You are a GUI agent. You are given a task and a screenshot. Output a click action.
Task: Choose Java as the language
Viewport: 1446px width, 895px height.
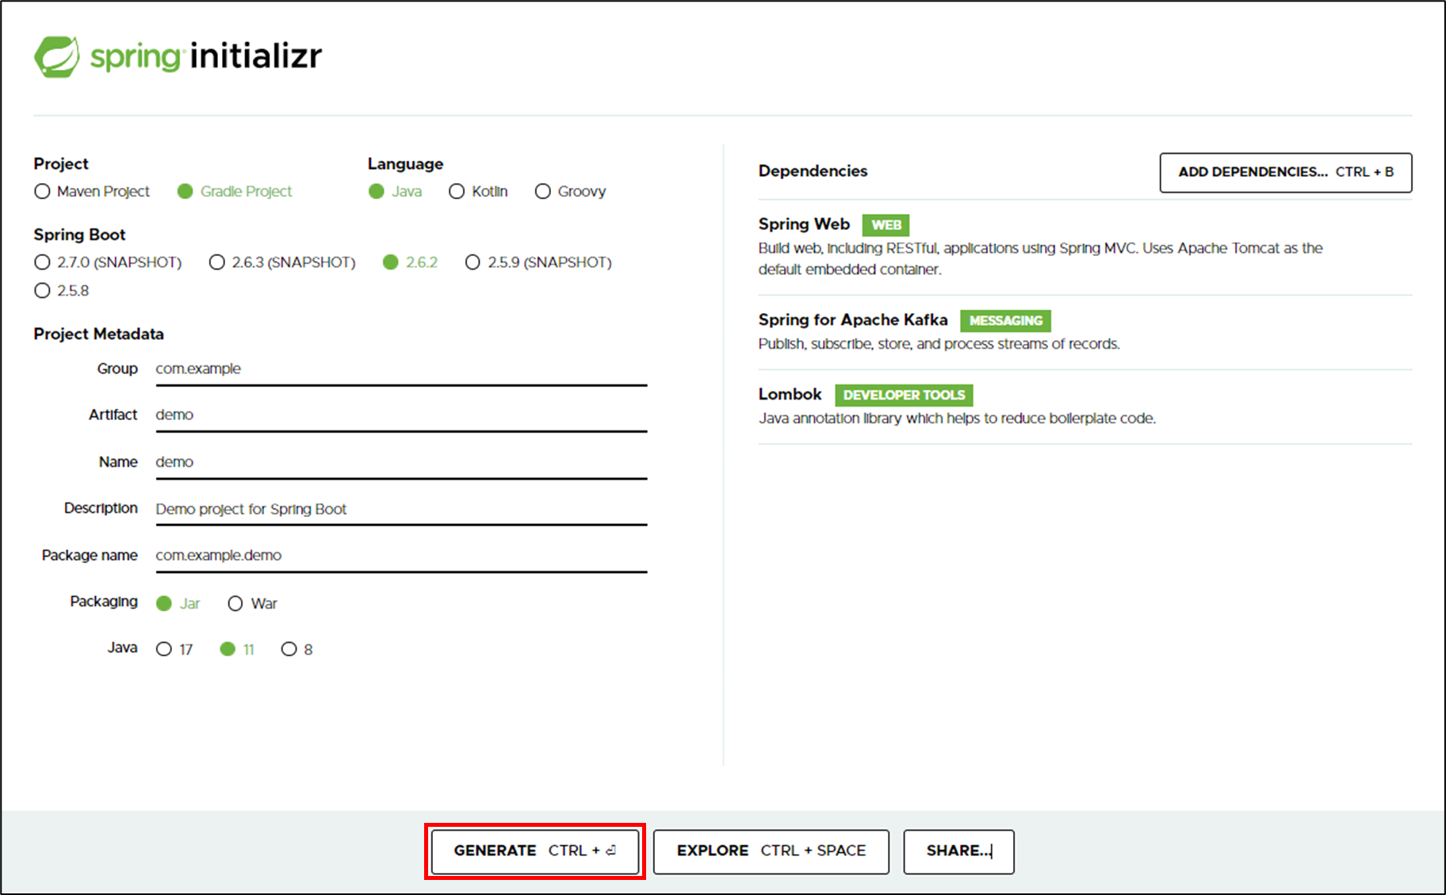396,191
